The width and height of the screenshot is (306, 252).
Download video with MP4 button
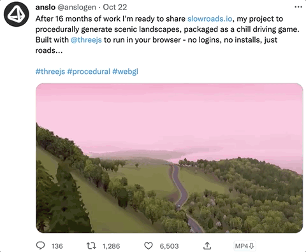click(x=244, y=246)
